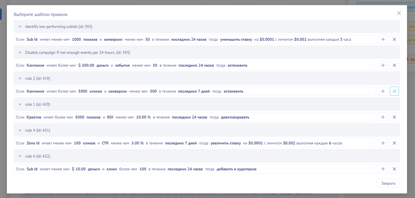This screenshot has width=415, height=198.
Task: Delete the identify low performing subids template
Action: [x=394, y=39]
